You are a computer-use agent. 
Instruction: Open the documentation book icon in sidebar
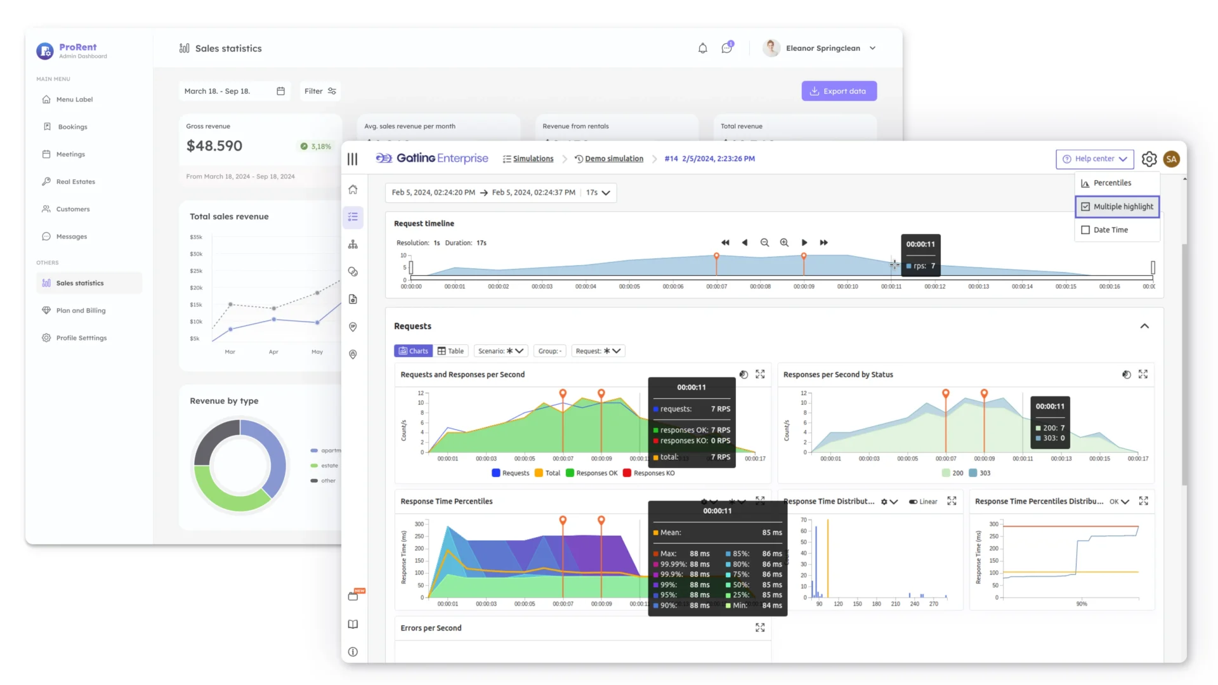(x=353, y=624)
